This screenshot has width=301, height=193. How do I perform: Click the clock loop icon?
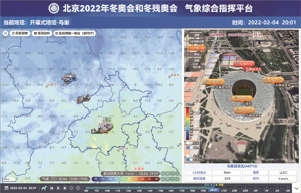point(71,188)
